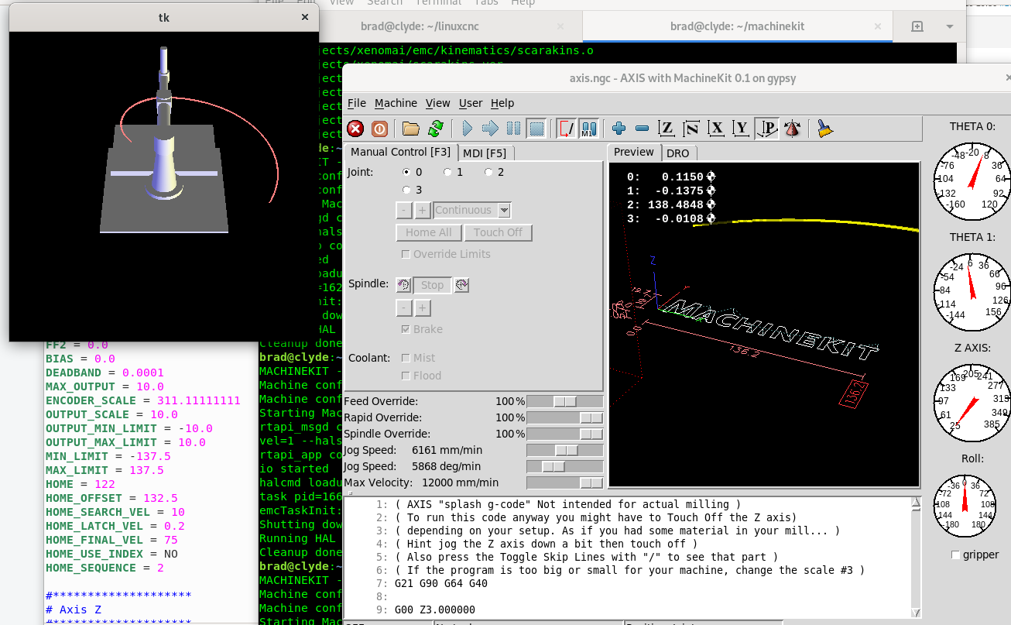Image resolution: width=1011 pixels, height=625 pixels.
Task: Switch to Y front view icon
Action: tap(741, 129)
